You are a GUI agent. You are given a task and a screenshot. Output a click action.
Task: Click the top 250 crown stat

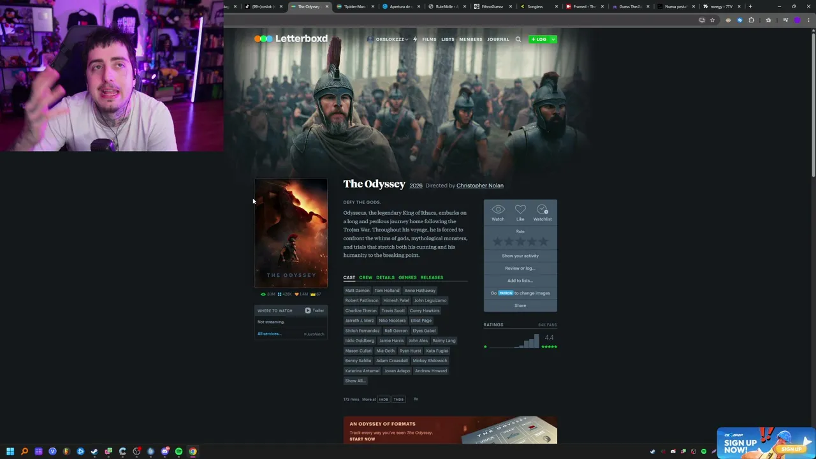[x=316, y=295]
